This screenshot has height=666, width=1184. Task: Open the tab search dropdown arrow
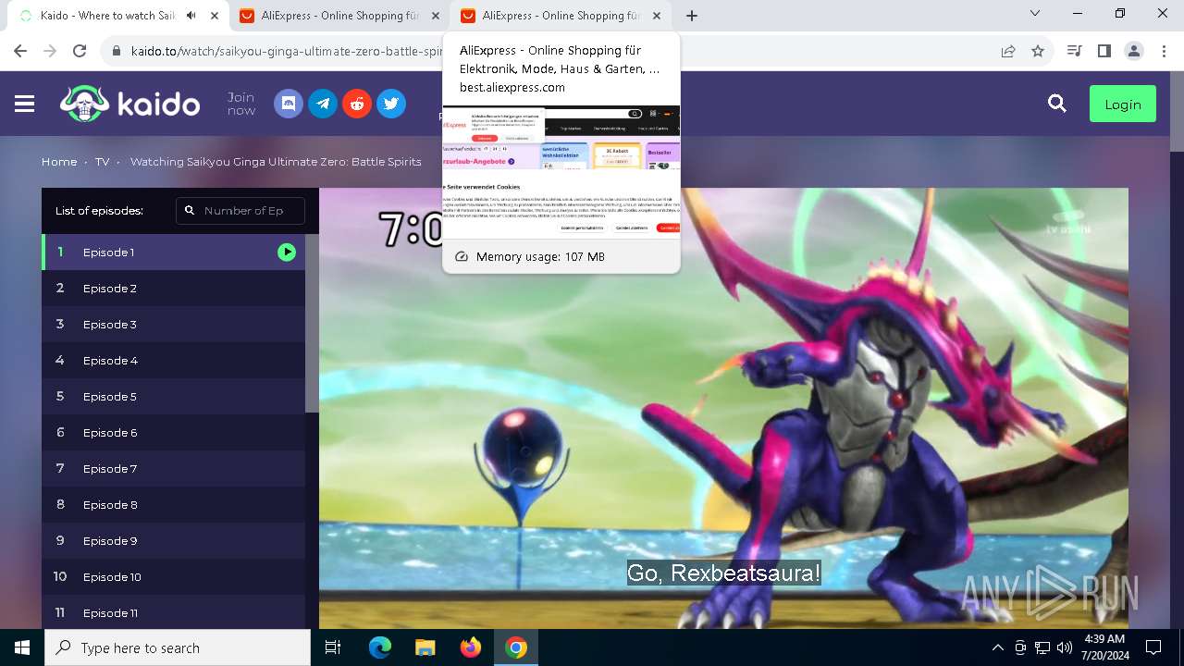(1035, 14)
